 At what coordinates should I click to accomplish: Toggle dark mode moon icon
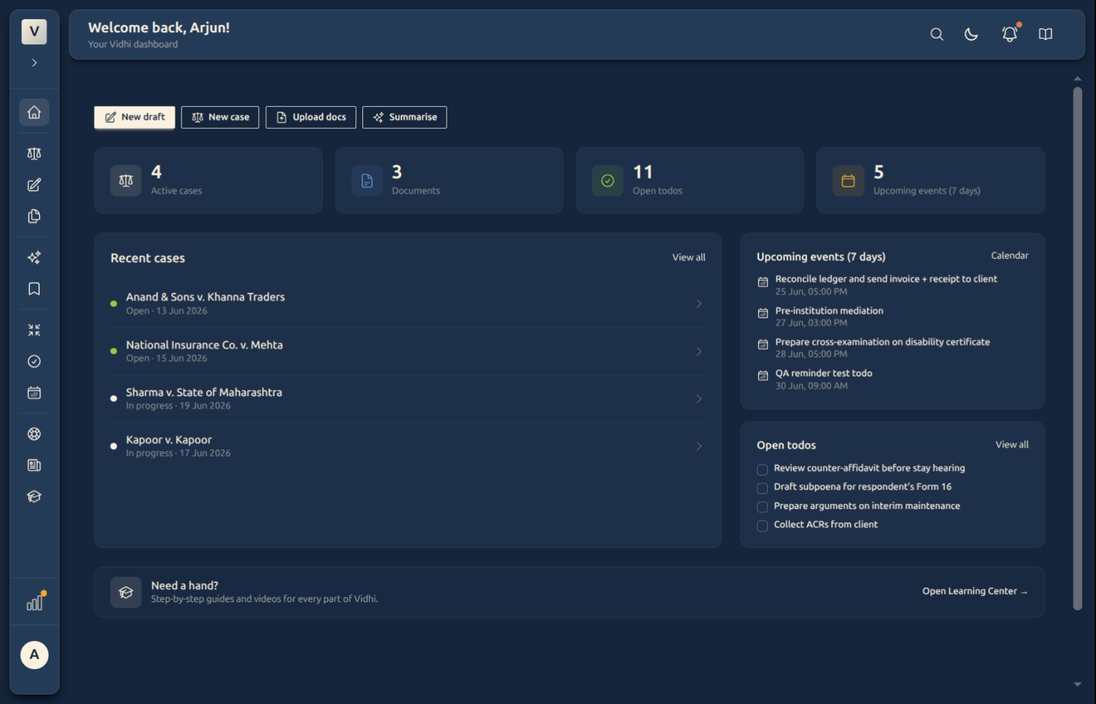pyautogui.click(x=971, y=34)
